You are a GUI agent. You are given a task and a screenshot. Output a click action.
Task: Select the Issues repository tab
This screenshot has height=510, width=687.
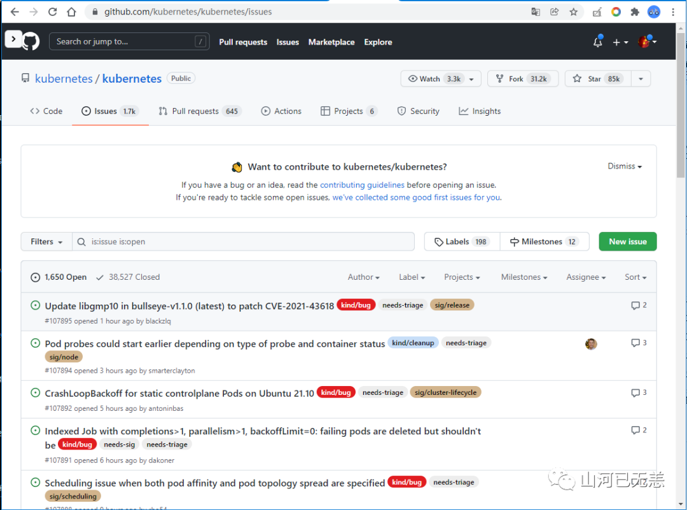[x=110, y=111]
